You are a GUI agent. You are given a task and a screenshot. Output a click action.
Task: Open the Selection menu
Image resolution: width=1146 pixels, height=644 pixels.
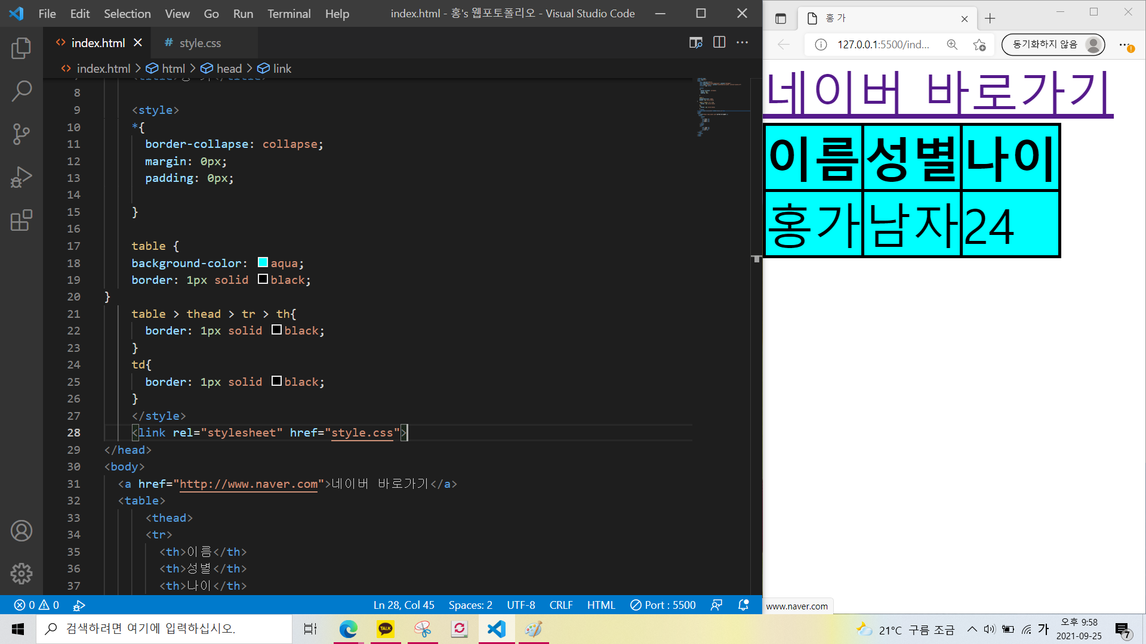pos(127,13)
